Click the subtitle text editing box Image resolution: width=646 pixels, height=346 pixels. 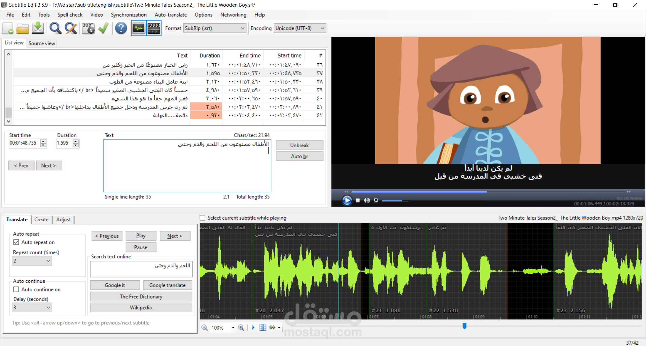click(187, 165)
